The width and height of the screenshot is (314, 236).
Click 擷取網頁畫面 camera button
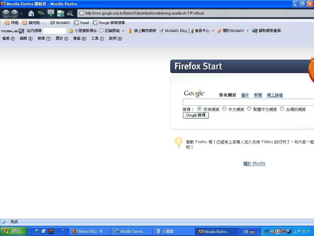click(266, 31)
